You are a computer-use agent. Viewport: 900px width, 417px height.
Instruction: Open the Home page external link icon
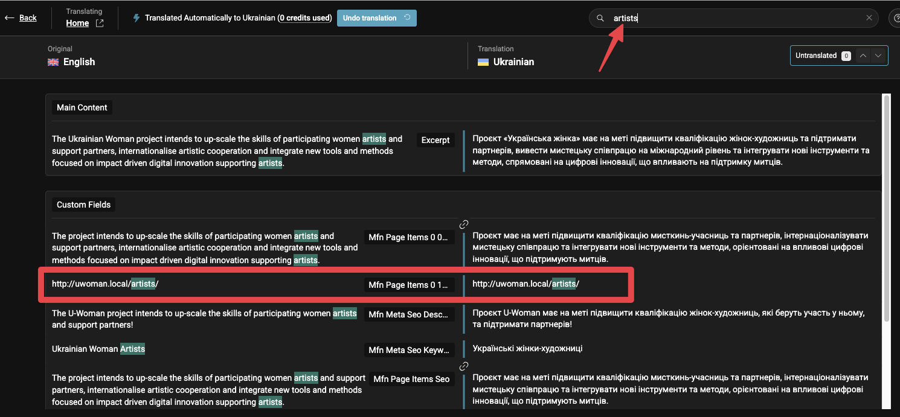(100, 24)
